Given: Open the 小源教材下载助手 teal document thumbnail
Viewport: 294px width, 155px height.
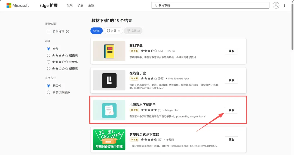Looking at the screenshot, I should (x=109, y=110).
